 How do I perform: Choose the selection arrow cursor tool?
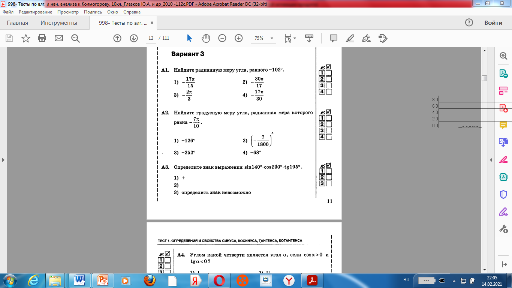click(x=189, y=38)
